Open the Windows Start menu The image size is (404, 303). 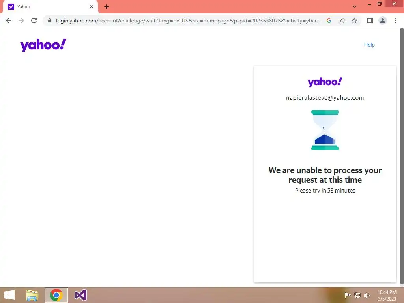pos(9,295)
